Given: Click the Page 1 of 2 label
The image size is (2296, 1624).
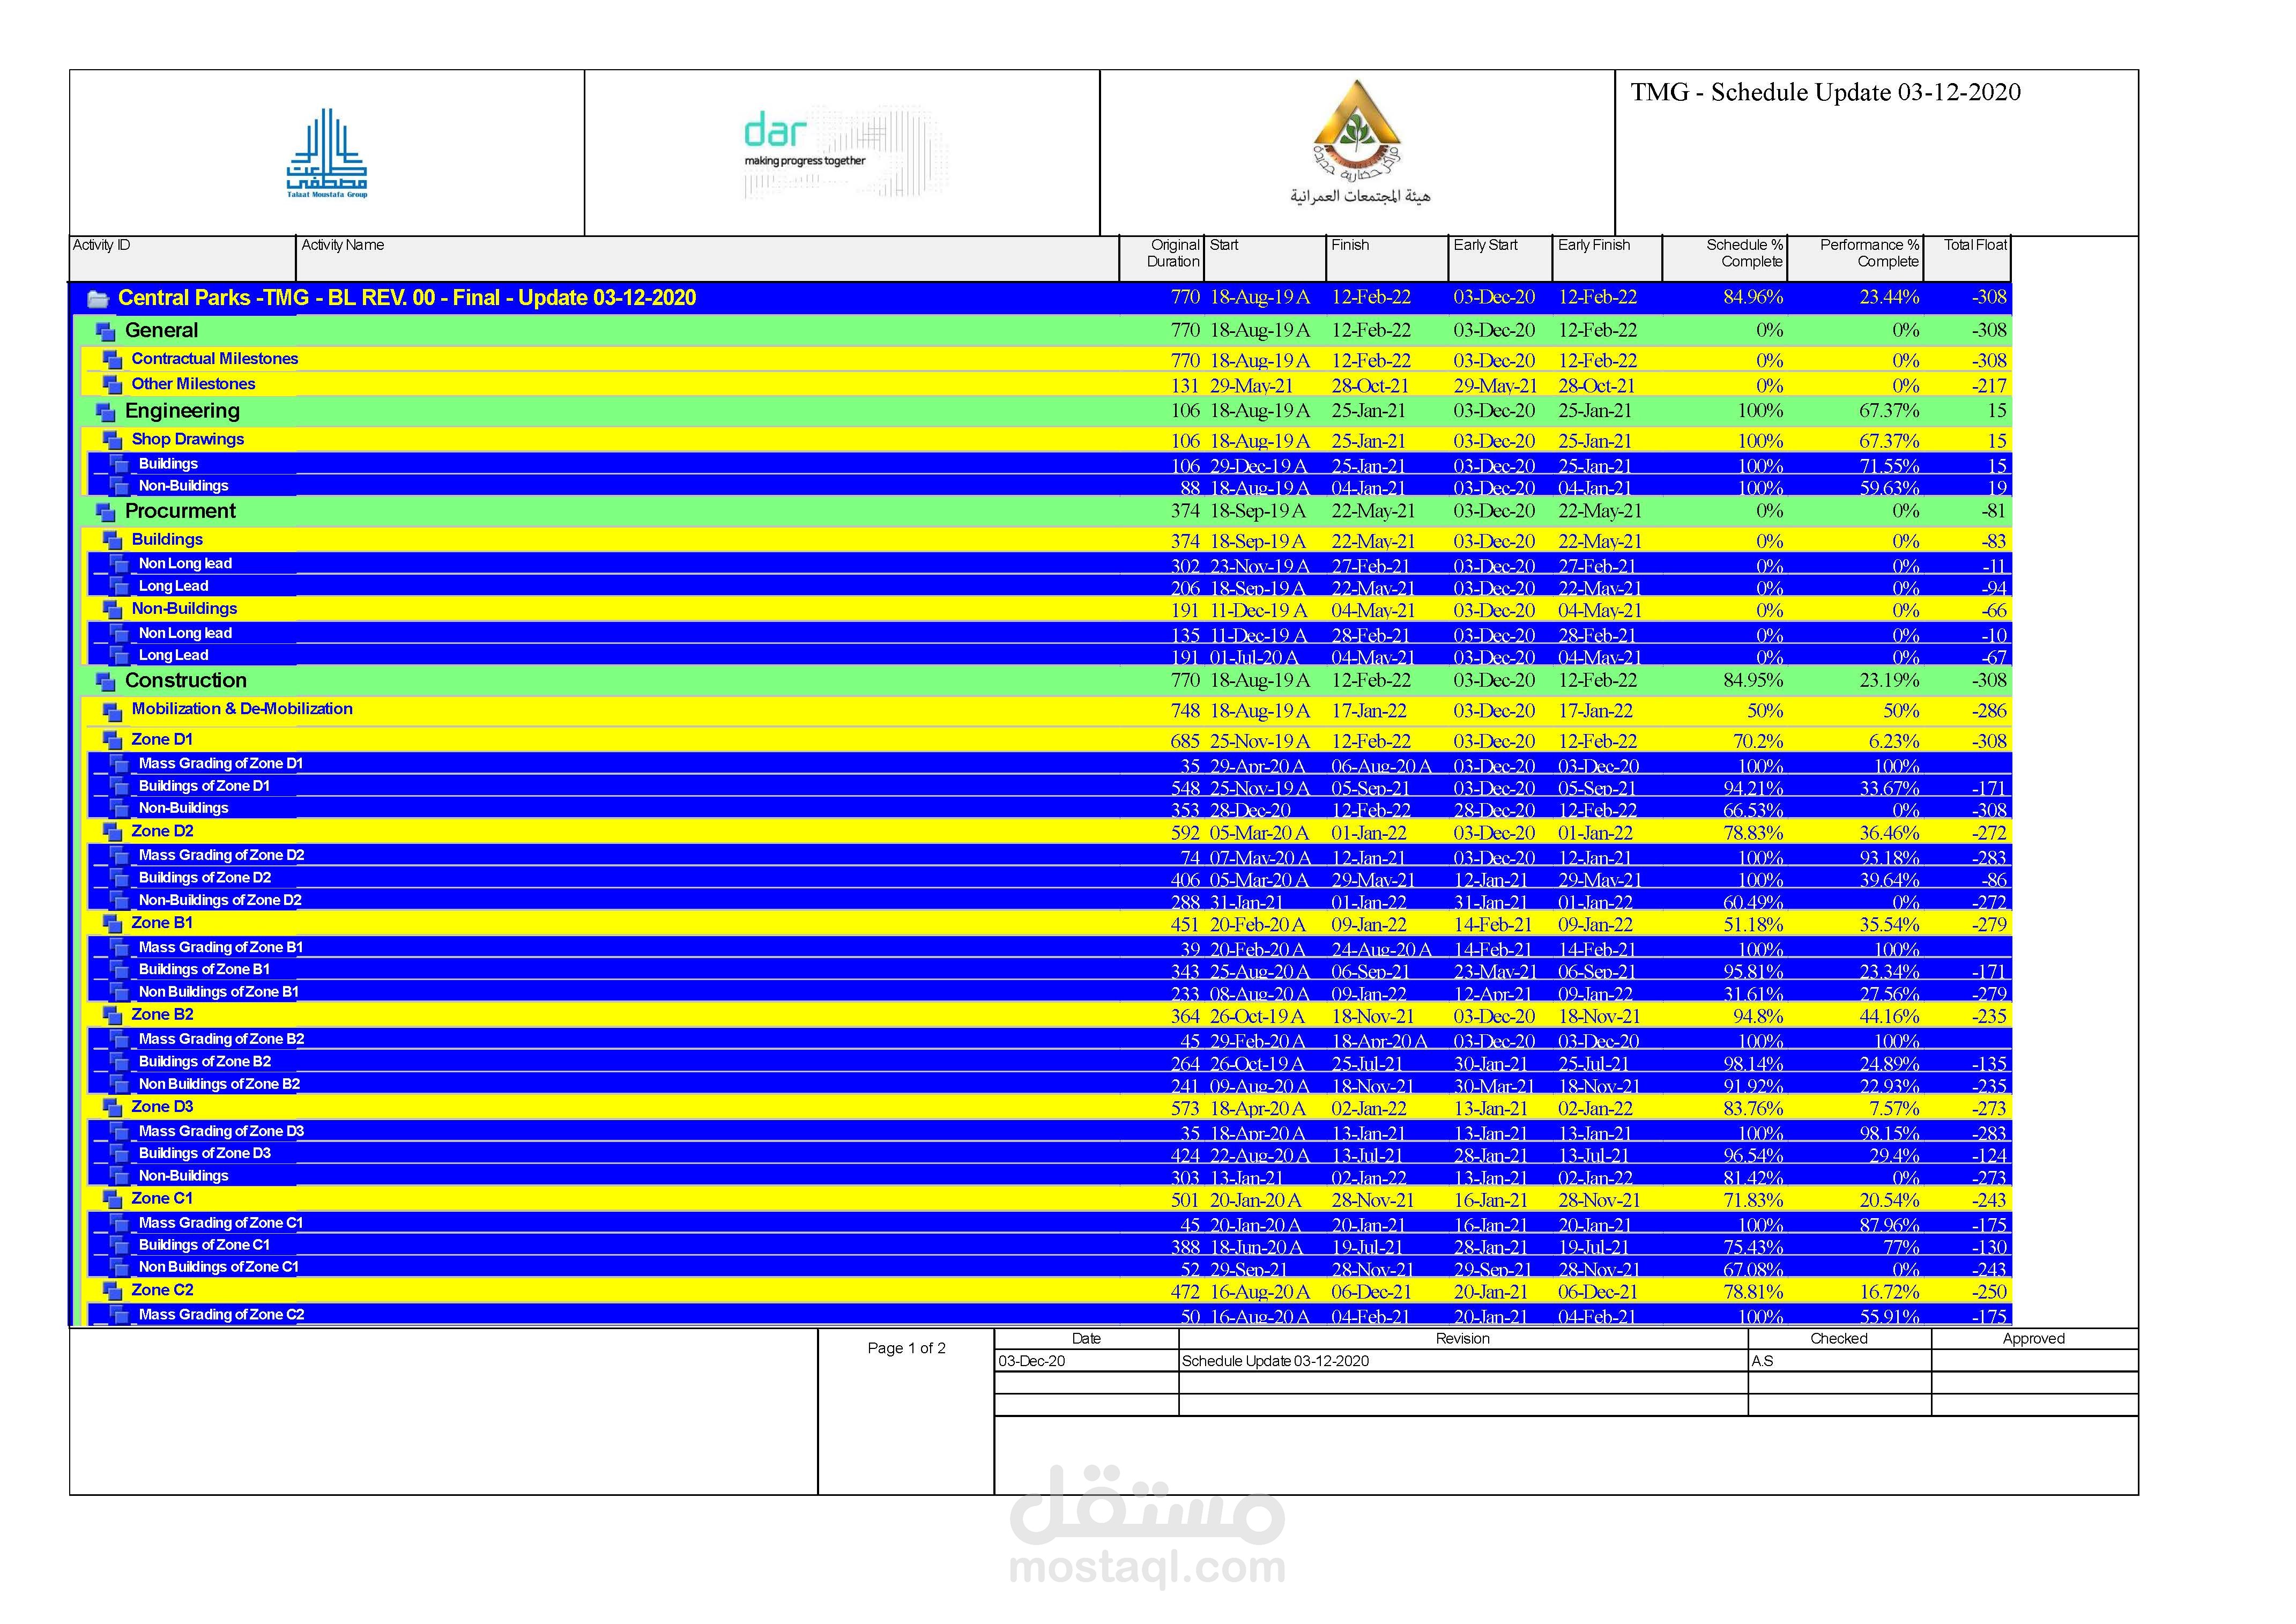Looking at the screenshot, I should coord(906,1348).
